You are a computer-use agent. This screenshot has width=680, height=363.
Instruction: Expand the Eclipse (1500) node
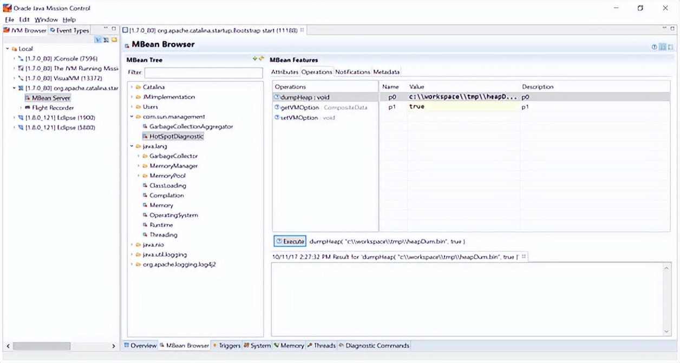[15, 117]
